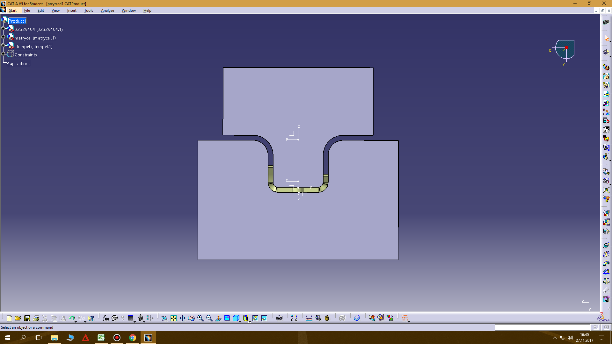
Task: Toggle the multi-view layout icon
Action: 227,318
